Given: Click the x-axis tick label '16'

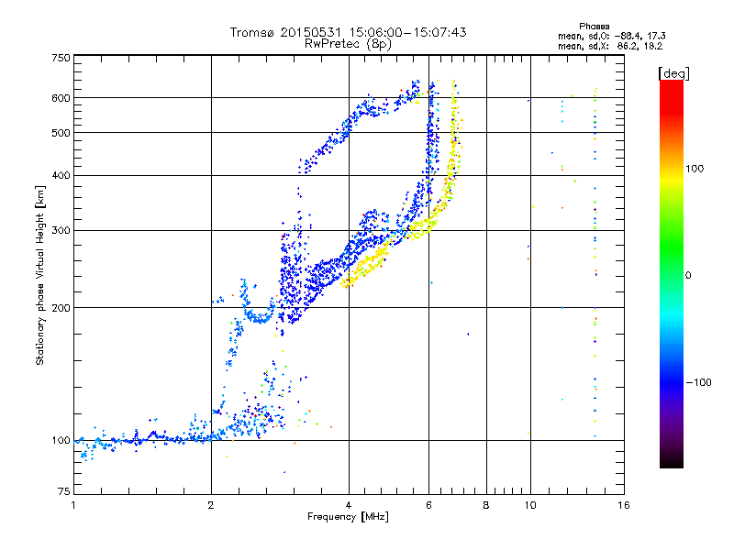Looking at the screenshot, I should pos(624,505).
